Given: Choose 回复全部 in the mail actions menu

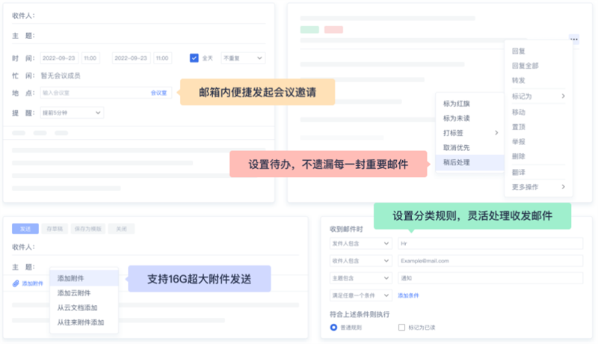Looking at the screenshot, I should pos(525,66).
